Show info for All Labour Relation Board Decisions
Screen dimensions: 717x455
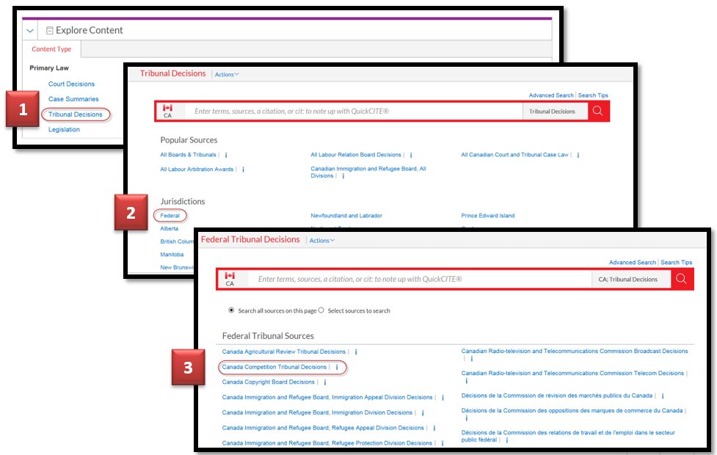point(411,156)
